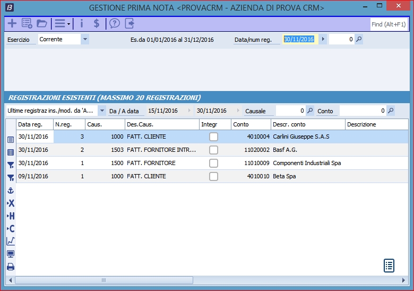Click the search magnifier next to Conto field

tap(391, 111)
